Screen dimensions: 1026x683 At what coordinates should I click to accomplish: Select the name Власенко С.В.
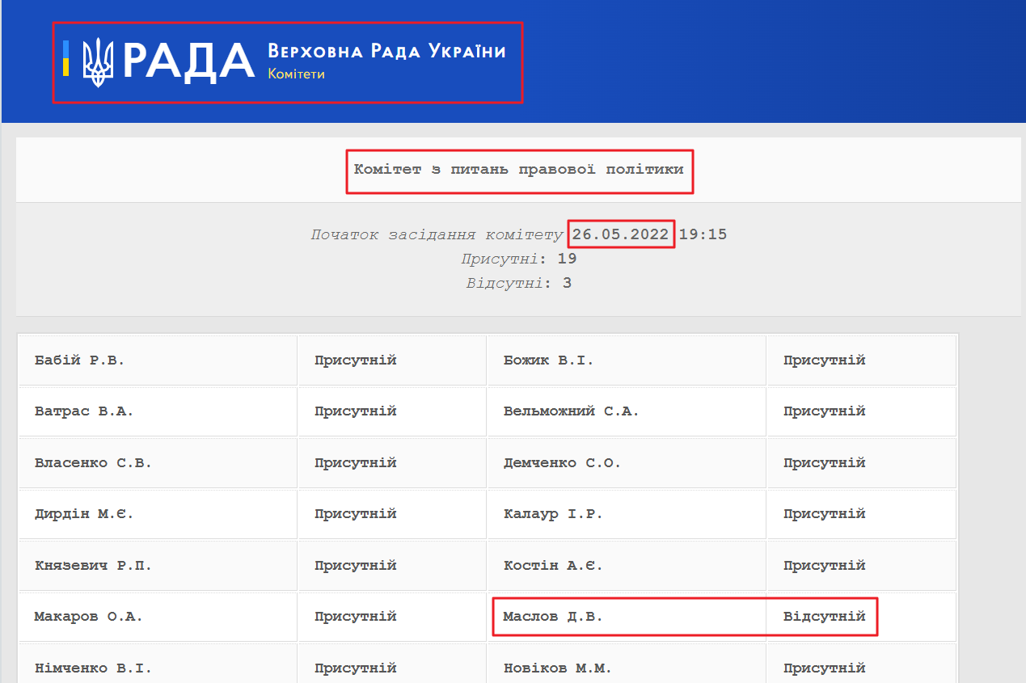point(93,462)
